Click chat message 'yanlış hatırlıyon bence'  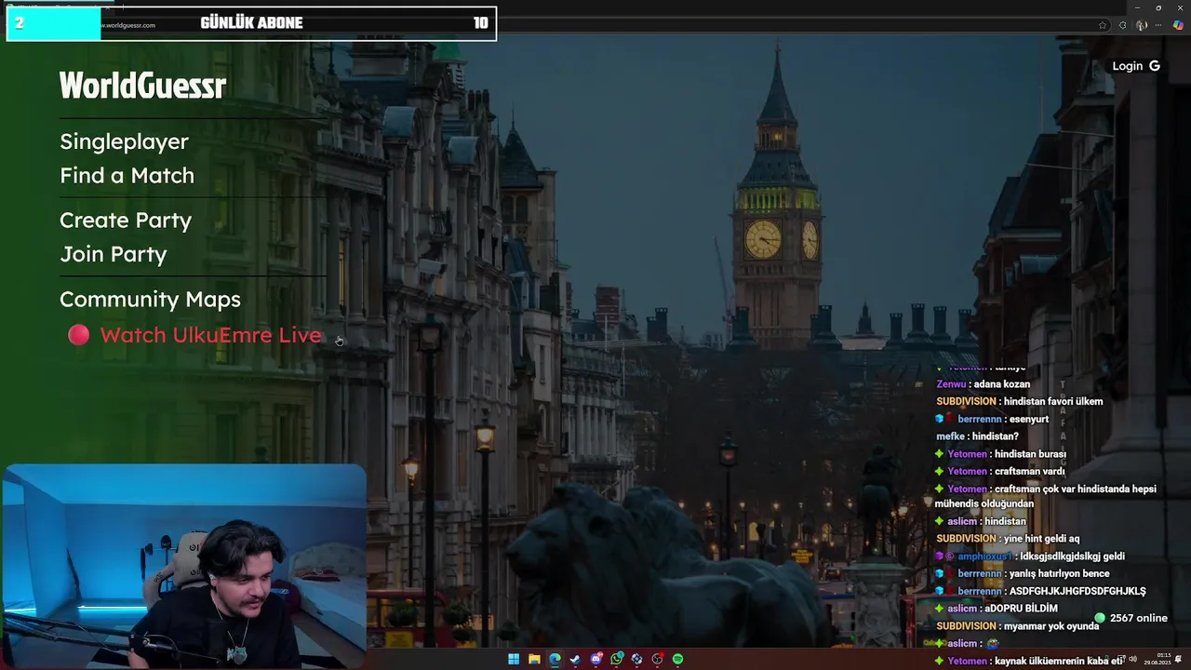(1059, 574)
